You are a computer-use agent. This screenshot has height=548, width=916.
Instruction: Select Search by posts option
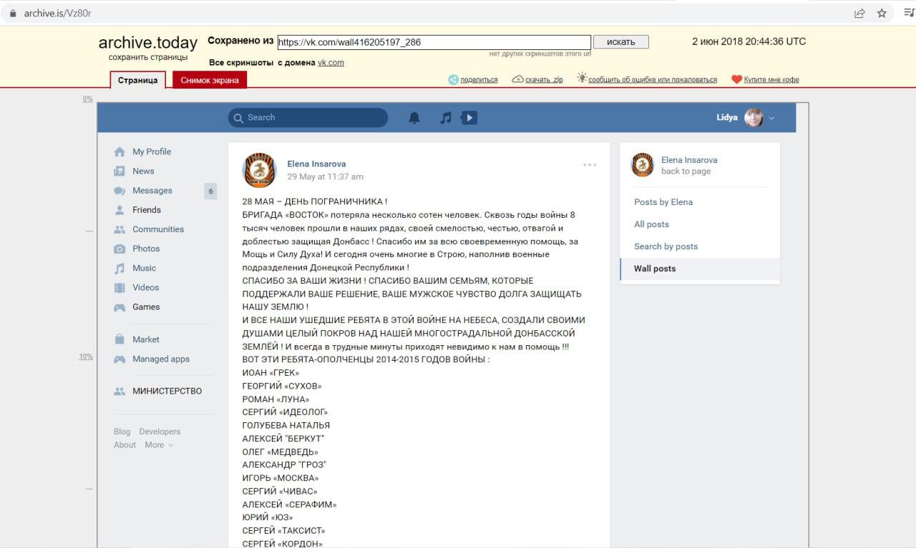[x=666, y=246]
